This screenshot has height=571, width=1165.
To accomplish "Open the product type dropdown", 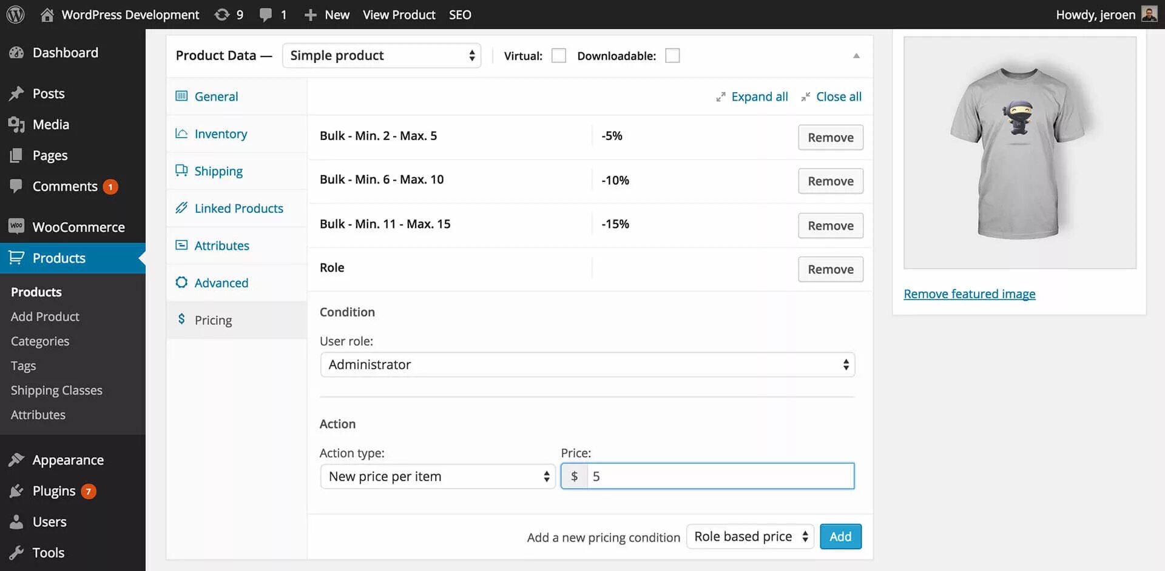I will pyautogui.click(x=382, y=56).
